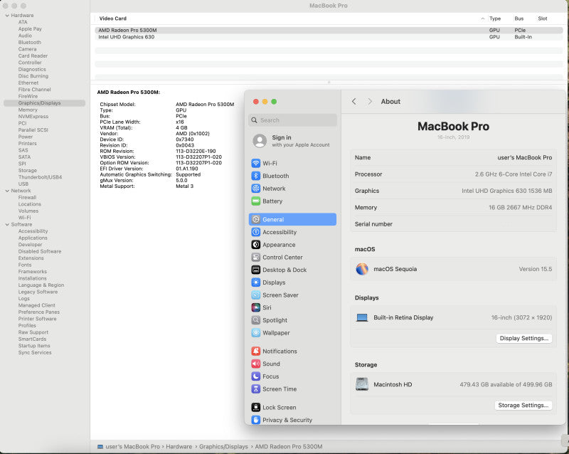The image size is (569, 454).
Task: Click the macOS Sequoia logo icon
Action: [x=362, y=269]
